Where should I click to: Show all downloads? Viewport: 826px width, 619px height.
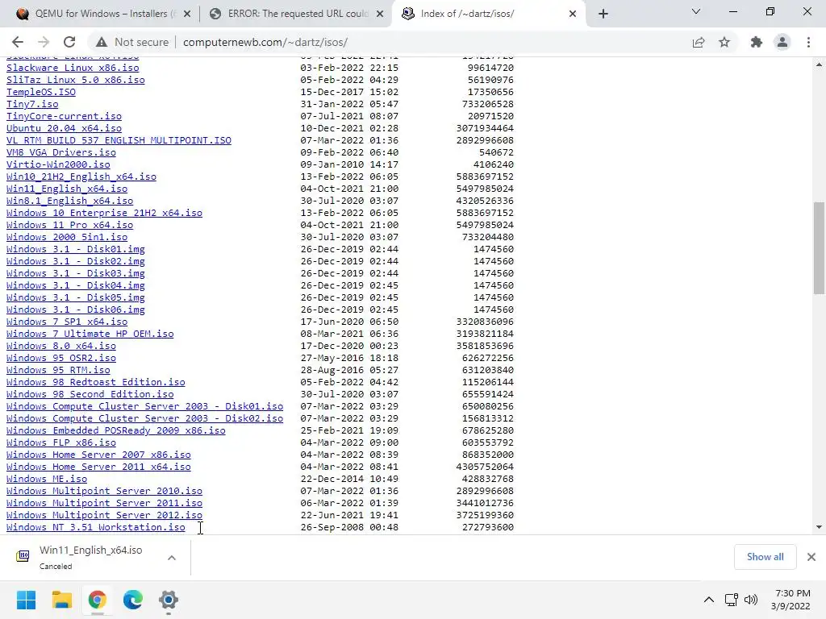[x=765, y=557]
